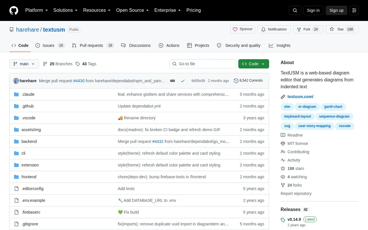The image size is (368, 230).
Task: Visit the textusm.com link
Action: [300, 97]
